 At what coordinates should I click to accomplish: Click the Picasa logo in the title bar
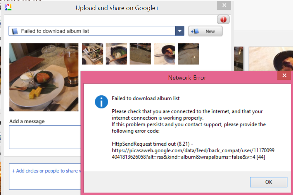(8, 8)
